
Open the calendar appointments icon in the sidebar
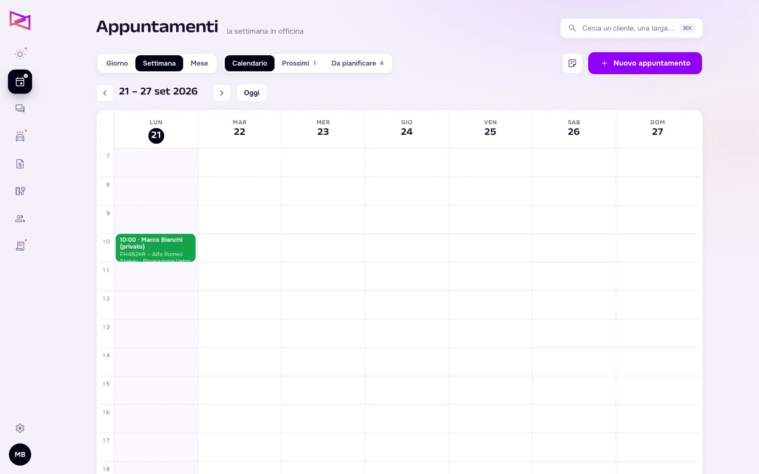tap(20, 82)
